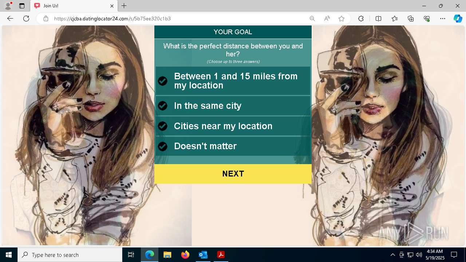The height and width of the screenshot is (262, 466).
Task: Click the yellow NEXT button
Action: pyautogui.click(x=233, y=174)
